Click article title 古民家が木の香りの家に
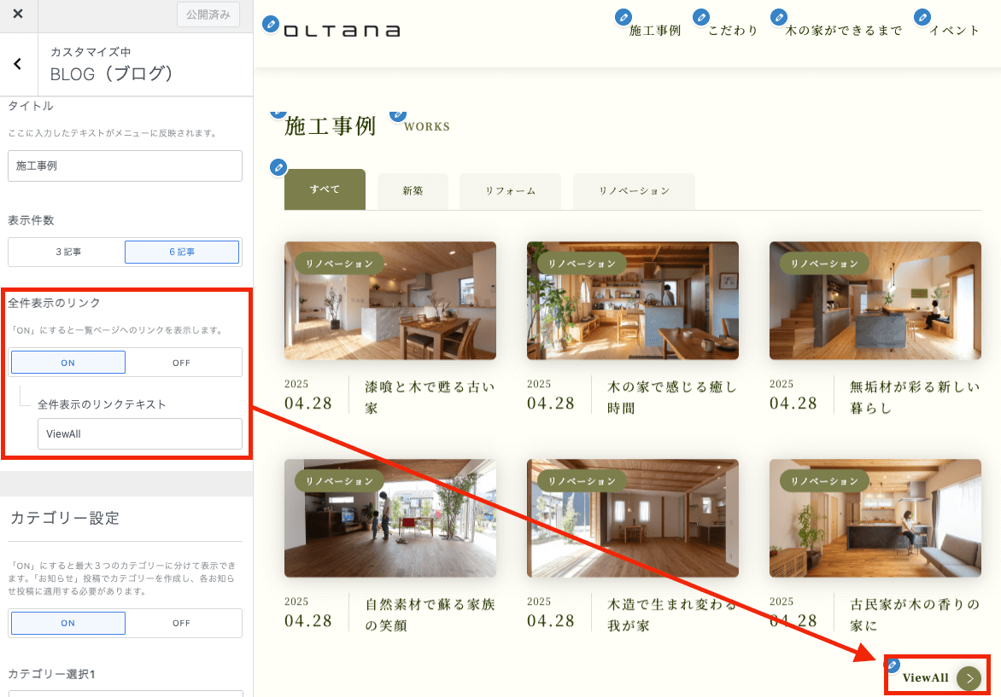This screenshot has width=1001, height=697. point(915,615)
